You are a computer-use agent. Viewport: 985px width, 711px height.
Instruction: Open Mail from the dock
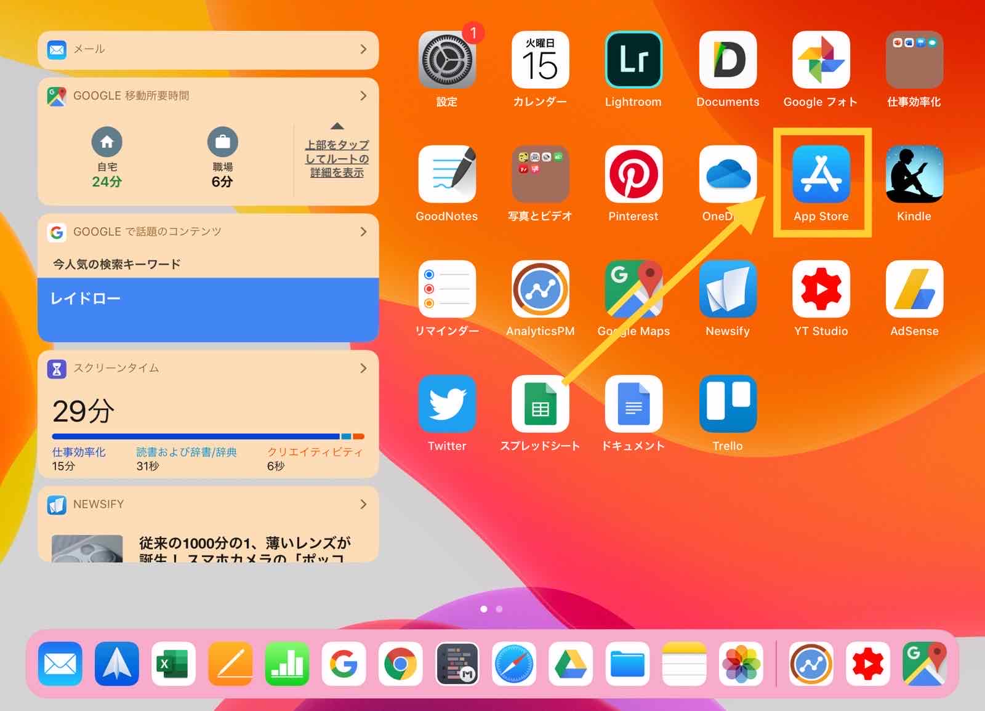pos(60,664)
